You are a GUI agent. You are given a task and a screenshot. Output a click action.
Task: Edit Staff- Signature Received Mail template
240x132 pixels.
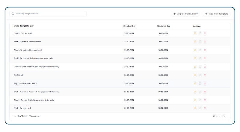pos(195,41)
